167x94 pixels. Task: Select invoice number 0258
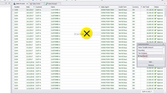pyautogui.click(x=16, y=10)
